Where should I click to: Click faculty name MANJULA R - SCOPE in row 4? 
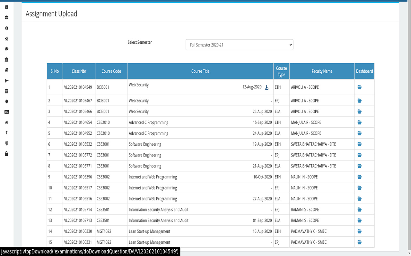tap(306, 122)
